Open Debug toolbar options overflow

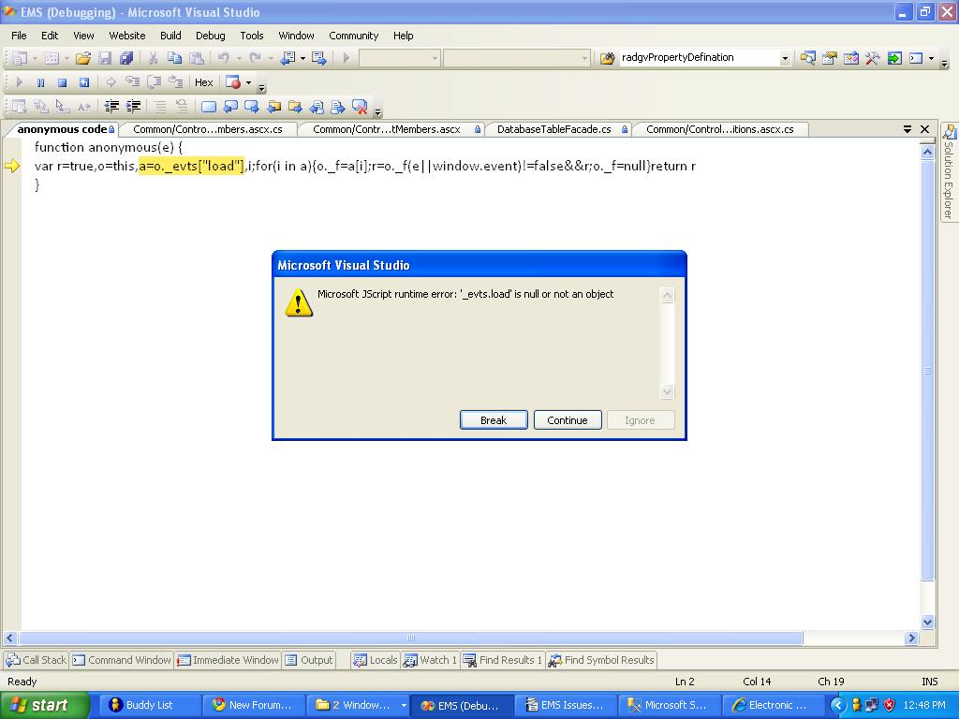point(262,87)
